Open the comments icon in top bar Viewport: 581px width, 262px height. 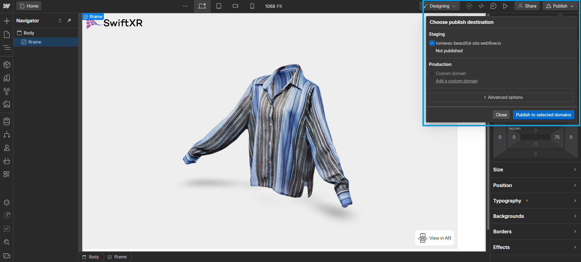coord(493,6)
